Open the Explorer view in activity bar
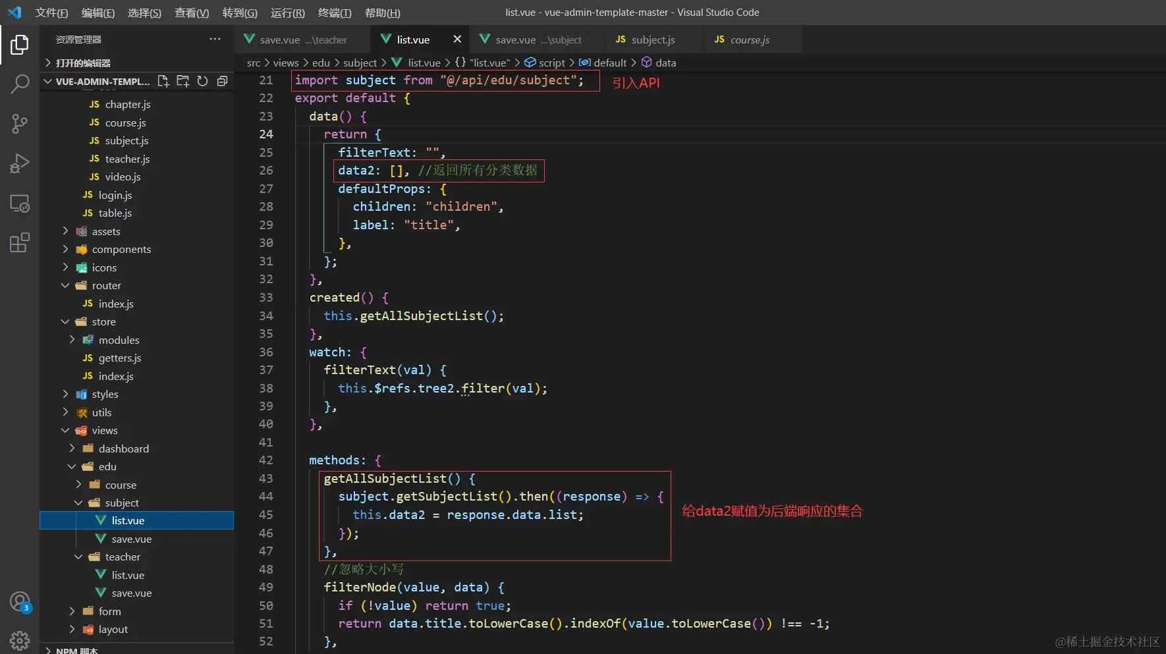Screen dimensions: 1166x654 click(20, 45)
